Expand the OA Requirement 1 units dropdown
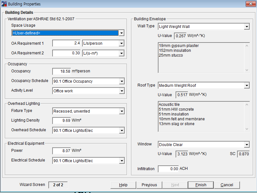Viewport: 257px width, 193px height. click(121, 43)
